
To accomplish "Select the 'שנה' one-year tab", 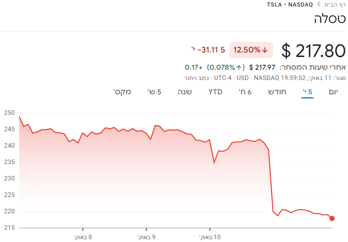I will [x=185, y=91].
